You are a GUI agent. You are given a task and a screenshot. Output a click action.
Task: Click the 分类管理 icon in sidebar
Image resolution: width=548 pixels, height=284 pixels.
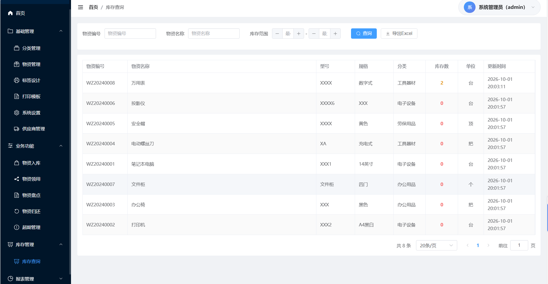(17, 48)
